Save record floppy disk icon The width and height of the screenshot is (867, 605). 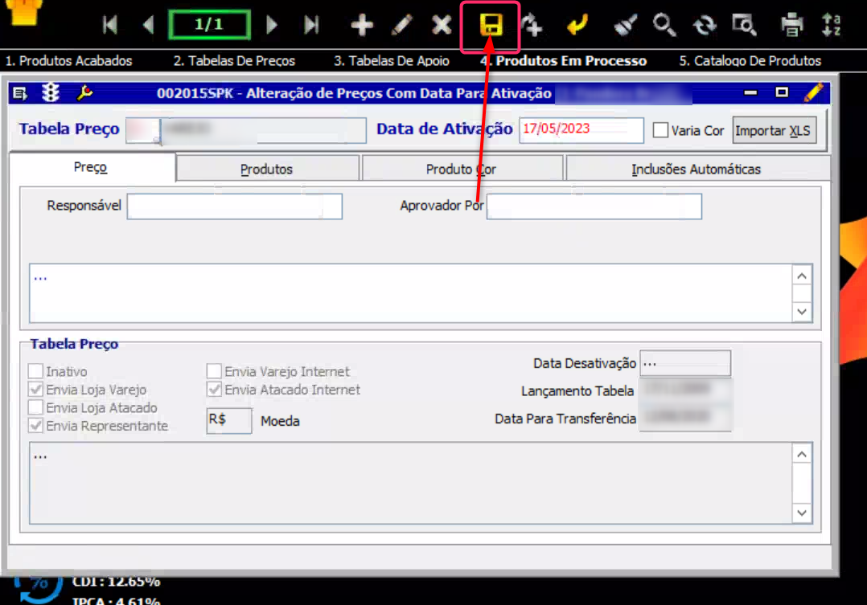(x=491, y=25)
